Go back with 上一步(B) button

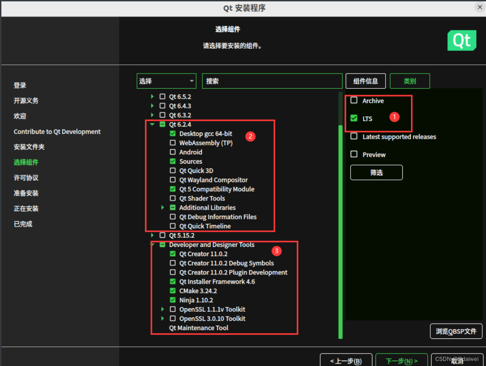[346, 361]
